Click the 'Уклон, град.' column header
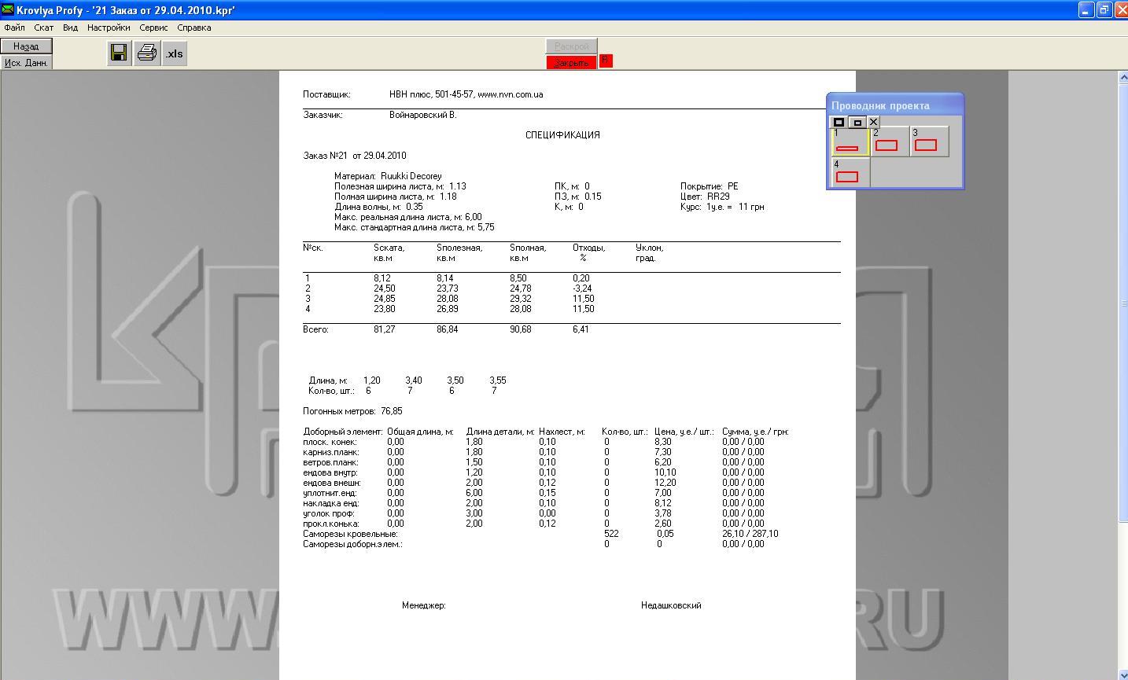 tap(650, 252)
